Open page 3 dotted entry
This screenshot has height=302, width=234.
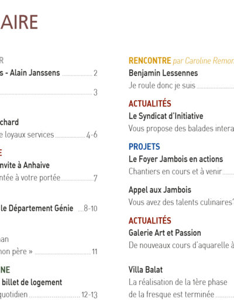pyautogui.click(x=49, y=92)
